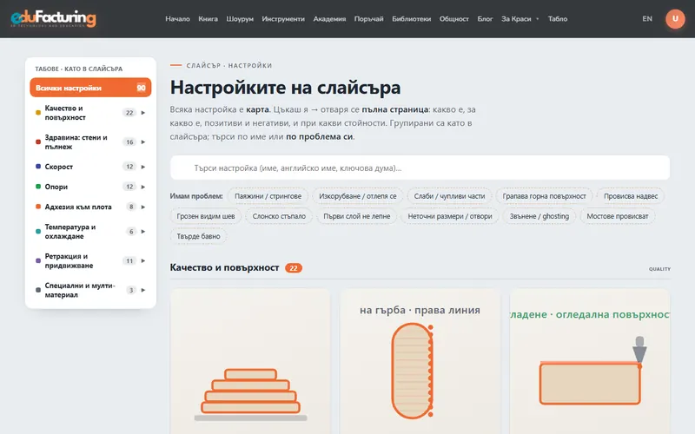The height and width of the screenshot is (434, 695).
Task: Open the Поръчай page
Action: 368,18
